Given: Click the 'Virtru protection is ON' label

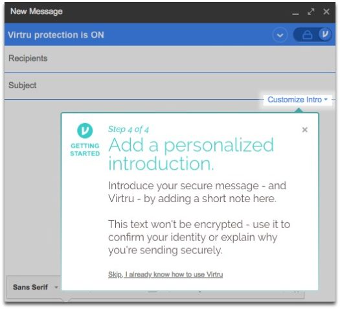Looking at the screenshot, I should click(56, 35).
